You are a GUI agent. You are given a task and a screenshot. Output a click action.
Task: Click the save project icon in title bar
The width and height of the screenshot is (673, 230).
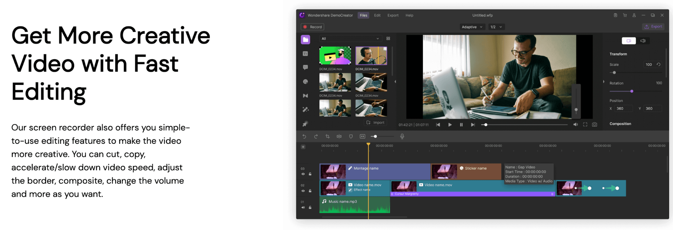tap(615, 15)
